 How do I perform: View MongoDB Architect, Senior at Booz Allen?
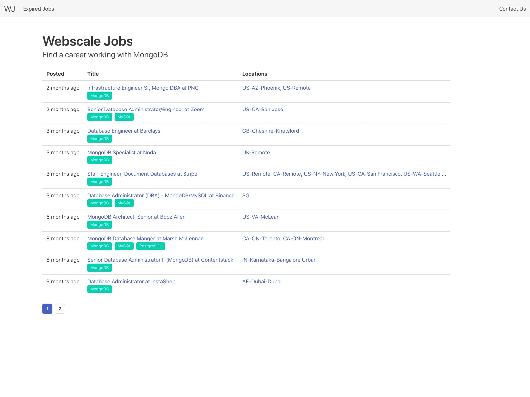[x=136, y=217]
